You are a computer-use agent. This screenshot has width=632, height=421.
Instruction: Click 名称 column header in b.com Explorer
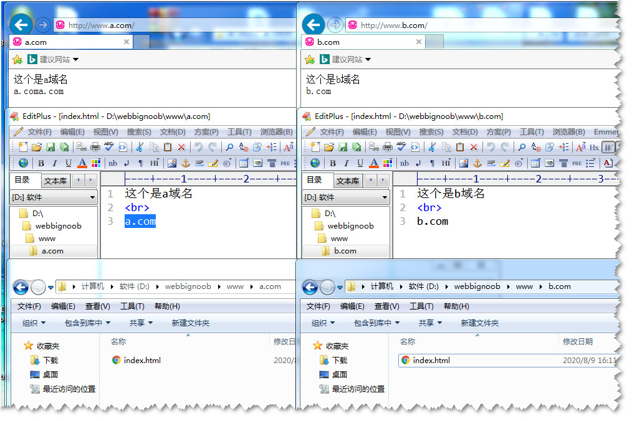408,342
